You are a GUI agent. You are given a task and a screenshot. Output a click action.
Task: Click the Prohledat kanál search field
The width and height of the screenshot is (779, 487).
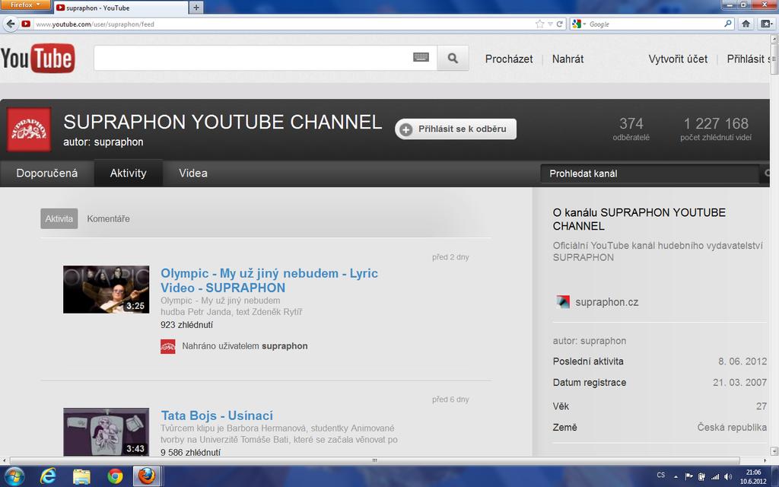click(x=650, y=173)
